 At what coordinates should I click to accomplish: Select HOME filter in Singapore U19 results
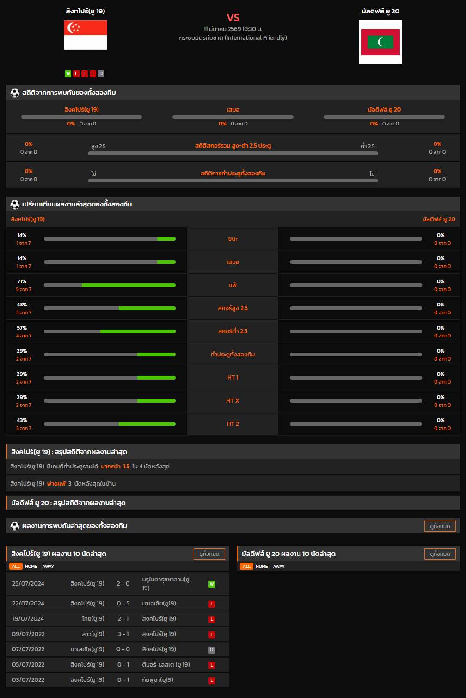pyautogui.click(x=31, y=567)
